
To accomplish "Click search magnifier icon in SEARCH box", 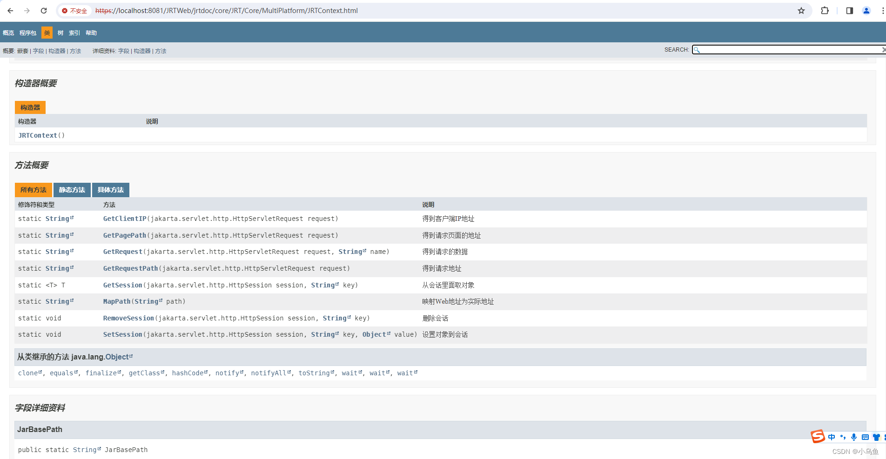I will click(697, 50).
